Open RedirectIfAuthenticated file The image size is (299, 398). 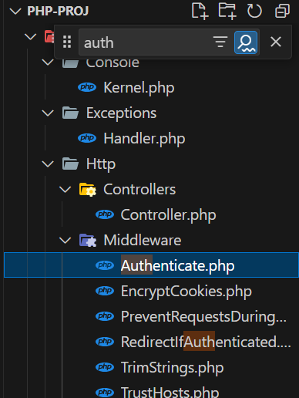tap(206, 342)
